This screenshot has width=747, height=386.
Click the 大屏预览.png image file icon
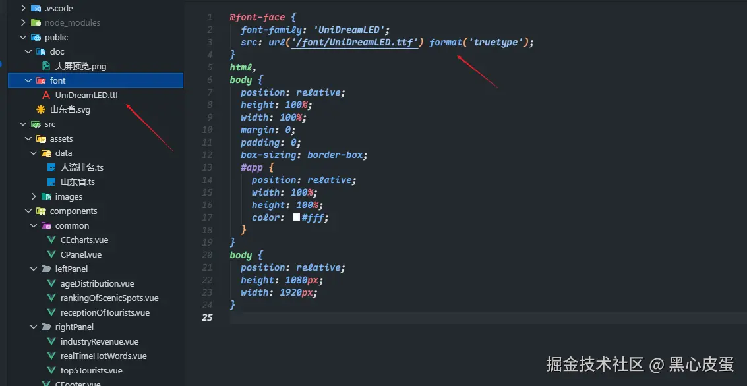(x=46, y=67)
